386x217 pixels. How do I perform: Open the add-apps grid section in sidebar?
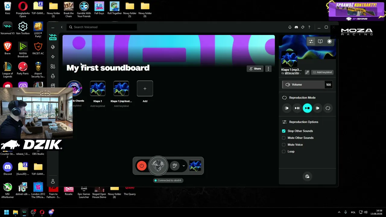(53, 66)
